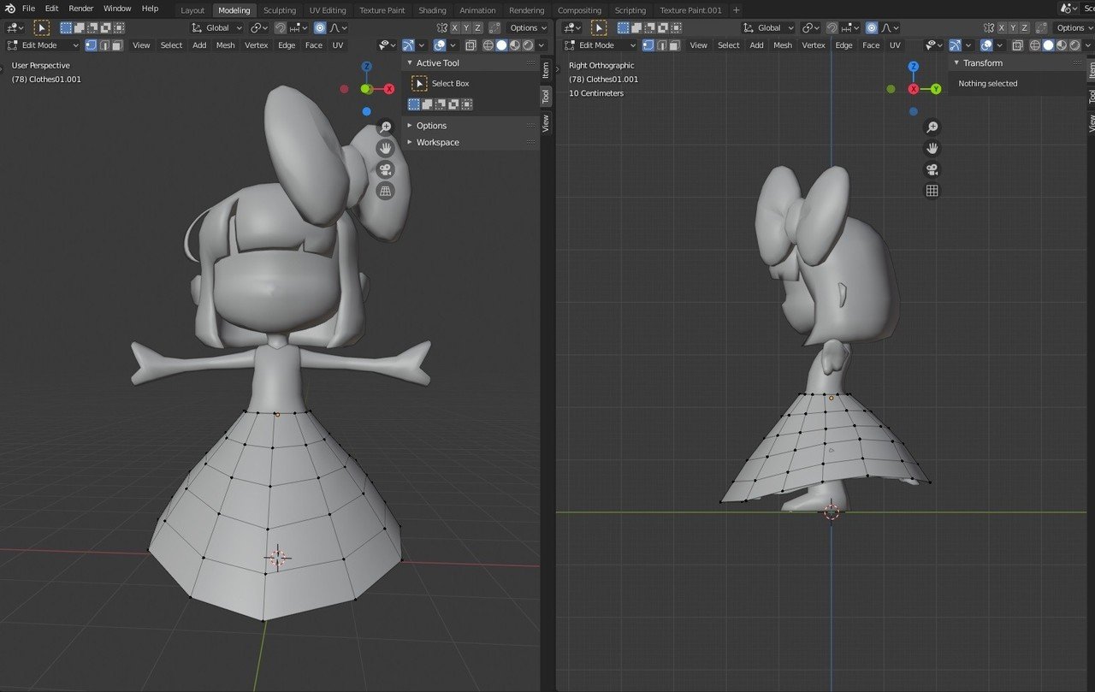Toggle camera view icon in right viewport
1095x692 pixels.
pos(932,169)
